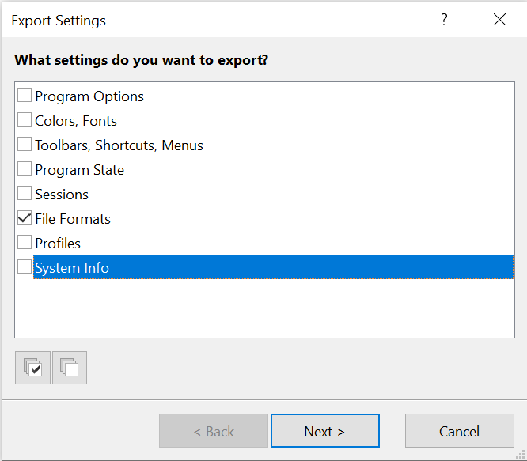The height and width of the screenshot is (461, 527).
Task: Enable the Program Options checkbox
Action: (25, 96)
